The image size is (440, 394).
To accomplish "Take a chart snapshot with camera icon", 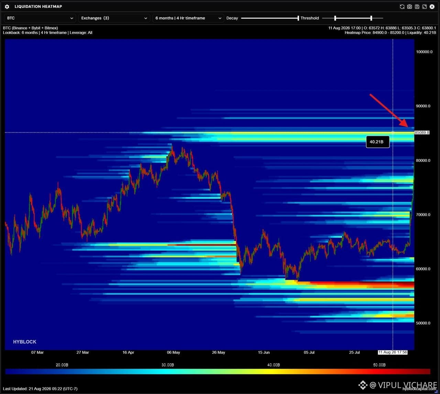I will click(410, 7).
